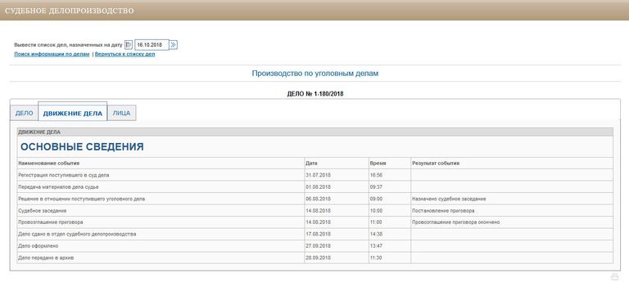Click the date input field showing 16.10.2018
Image resolution: width=629 pixels, height=296 pixels.
[x=152, y=45]
